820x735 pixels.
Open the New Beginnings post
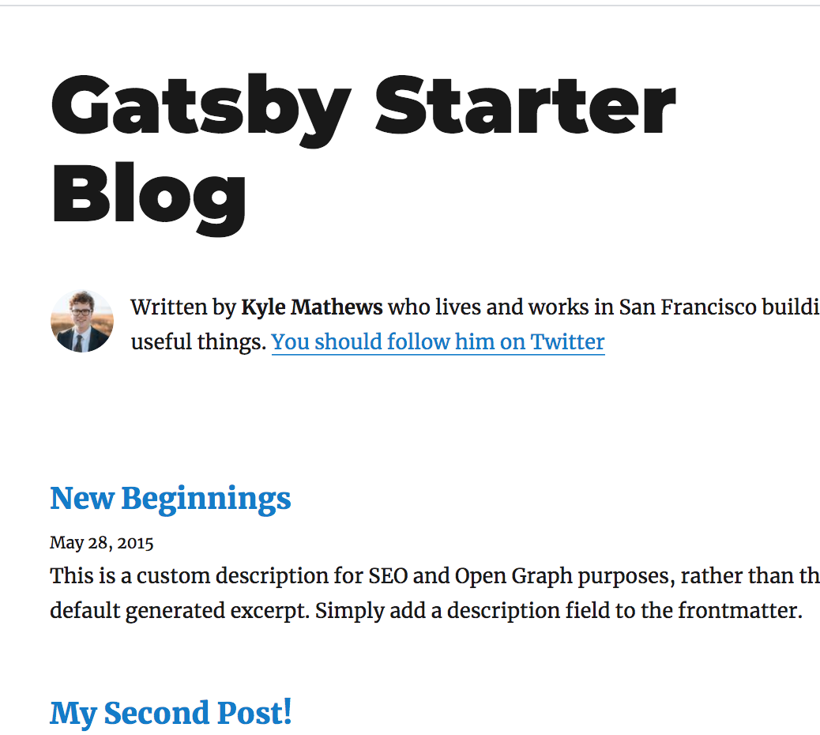pos(171,499)
